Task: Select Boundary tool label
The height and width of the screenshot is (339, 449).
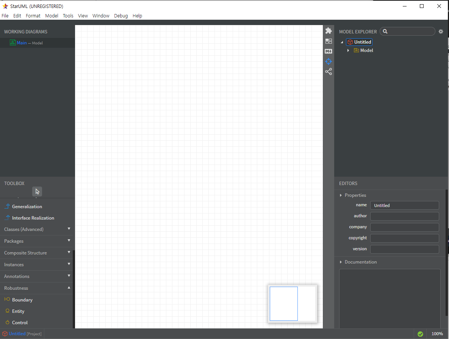Action: point(22,300)
